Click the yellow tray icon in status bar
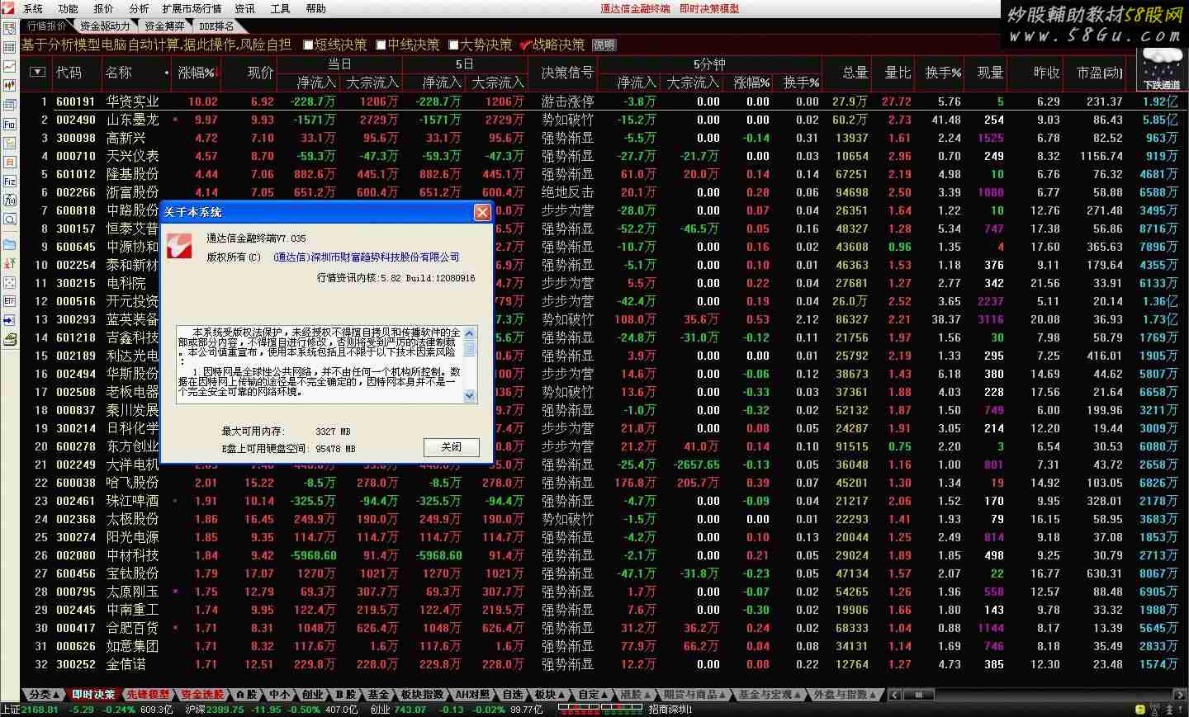The image size is (1189, 717). point(1139,710)
